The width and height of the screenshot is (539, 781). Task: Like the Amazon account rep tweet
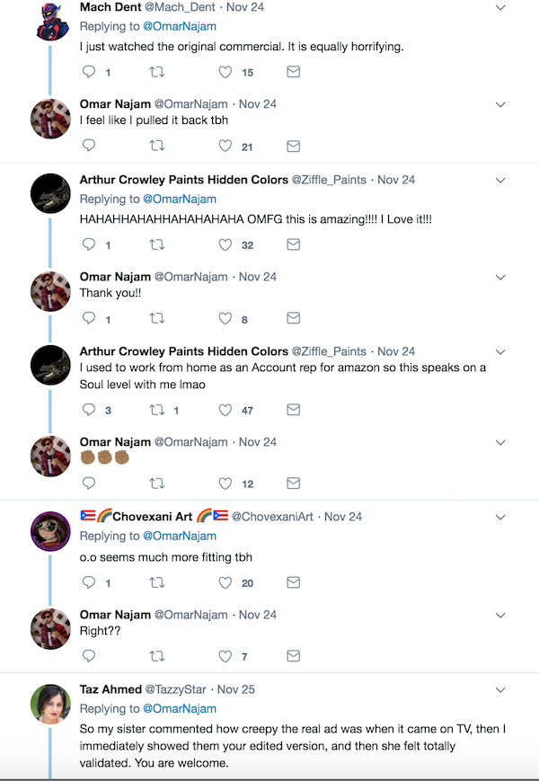click(x=226, y=410)
